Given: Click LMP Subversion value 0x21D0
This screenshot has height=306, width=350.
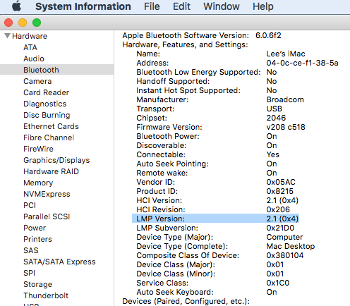Looking at the screenshot, I should coord(280,228).
